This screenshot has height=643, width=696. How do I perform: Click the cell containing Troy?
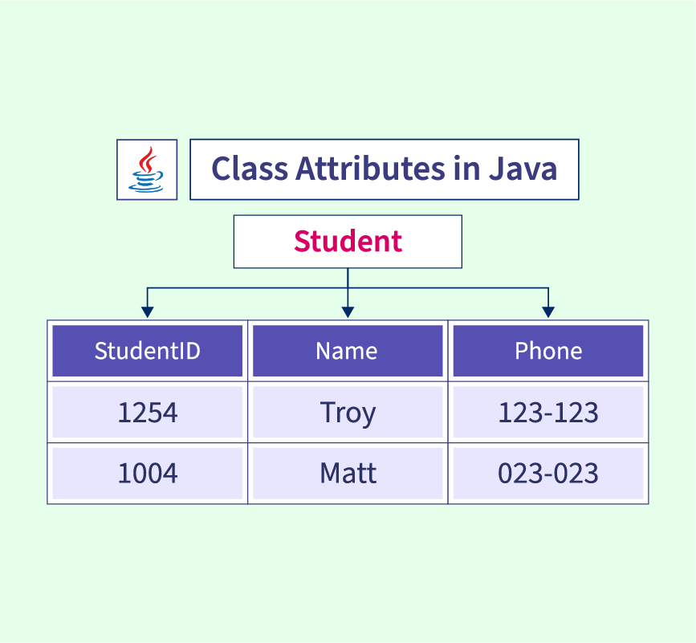[348, 412]
